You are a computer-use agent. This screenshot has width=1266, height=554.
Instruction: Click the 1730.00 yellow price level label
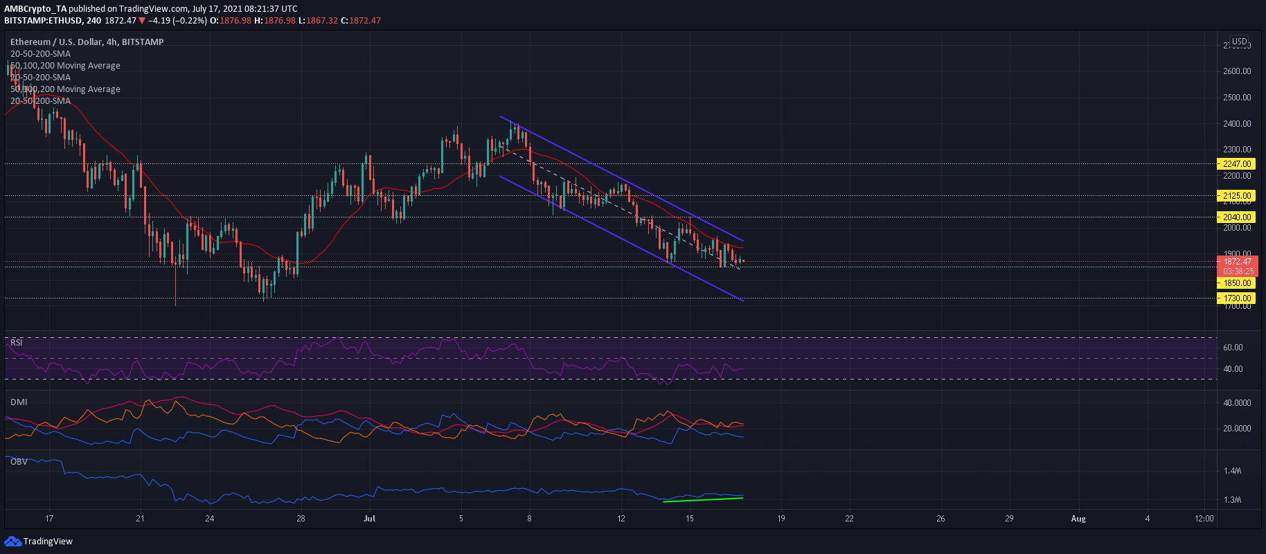click(1237, 298)
